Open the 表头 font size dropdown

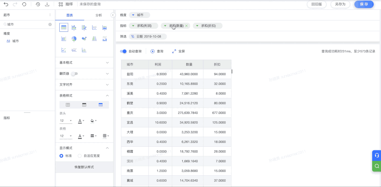pyautogui.click(x=66, y=121)
